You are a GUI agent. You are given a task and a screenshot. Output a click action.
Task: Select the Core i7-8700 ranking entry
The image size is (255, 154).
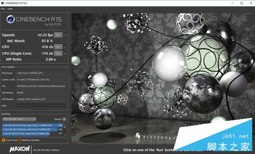33,129
